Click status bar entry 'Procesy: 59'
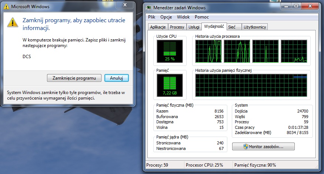The image size is (324, 174). click(157, 165)
